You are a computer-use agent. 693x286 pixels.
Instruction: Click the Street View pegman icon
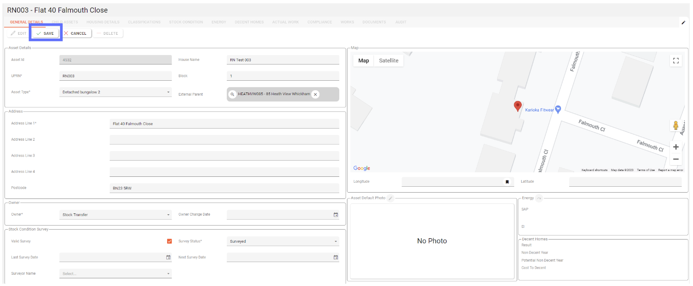[676, 125]
